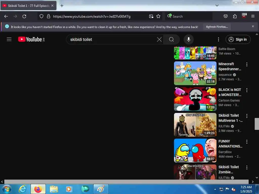Click the horizontal scrollbar right arrow
The image size is (259, 194).
click(253, 182)
